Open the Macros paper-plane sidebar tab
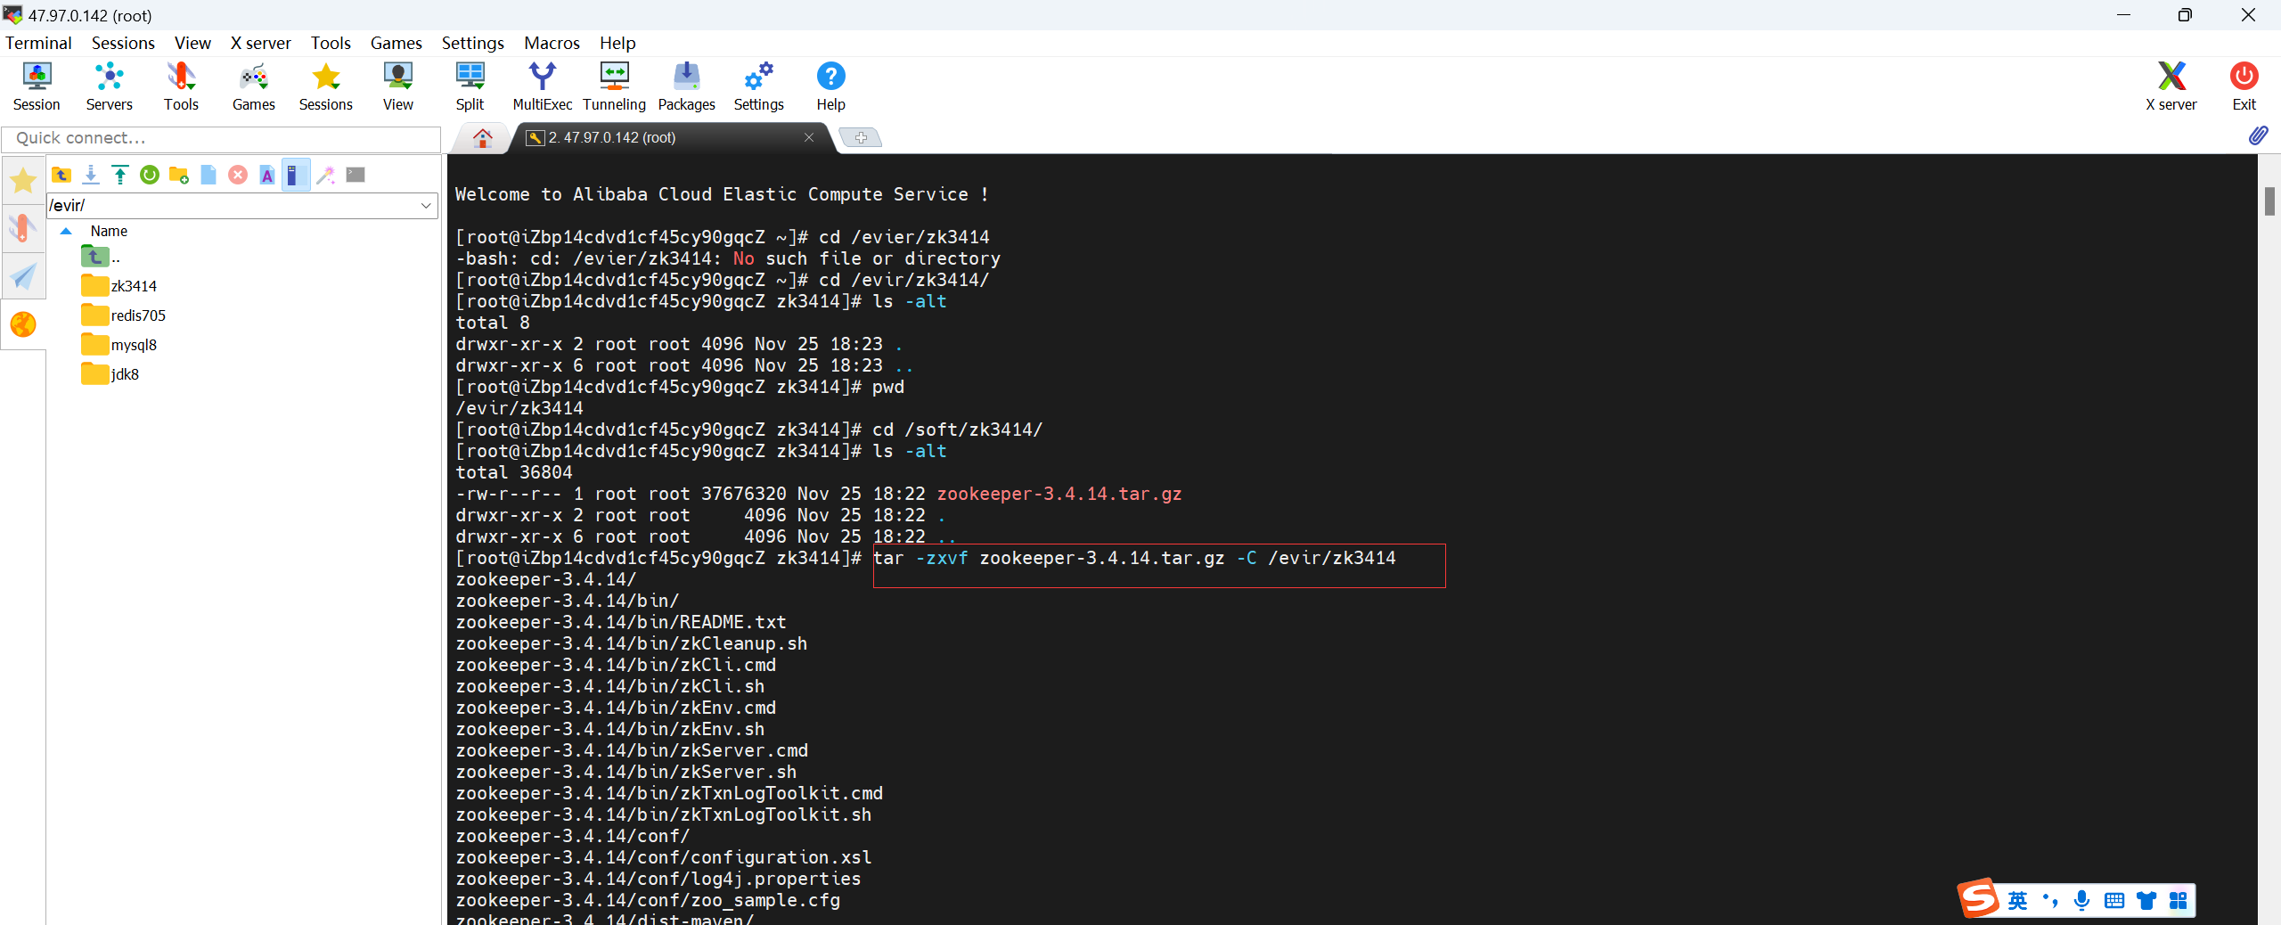This screenshot has height=925, width=2281. tap(23, 276)
